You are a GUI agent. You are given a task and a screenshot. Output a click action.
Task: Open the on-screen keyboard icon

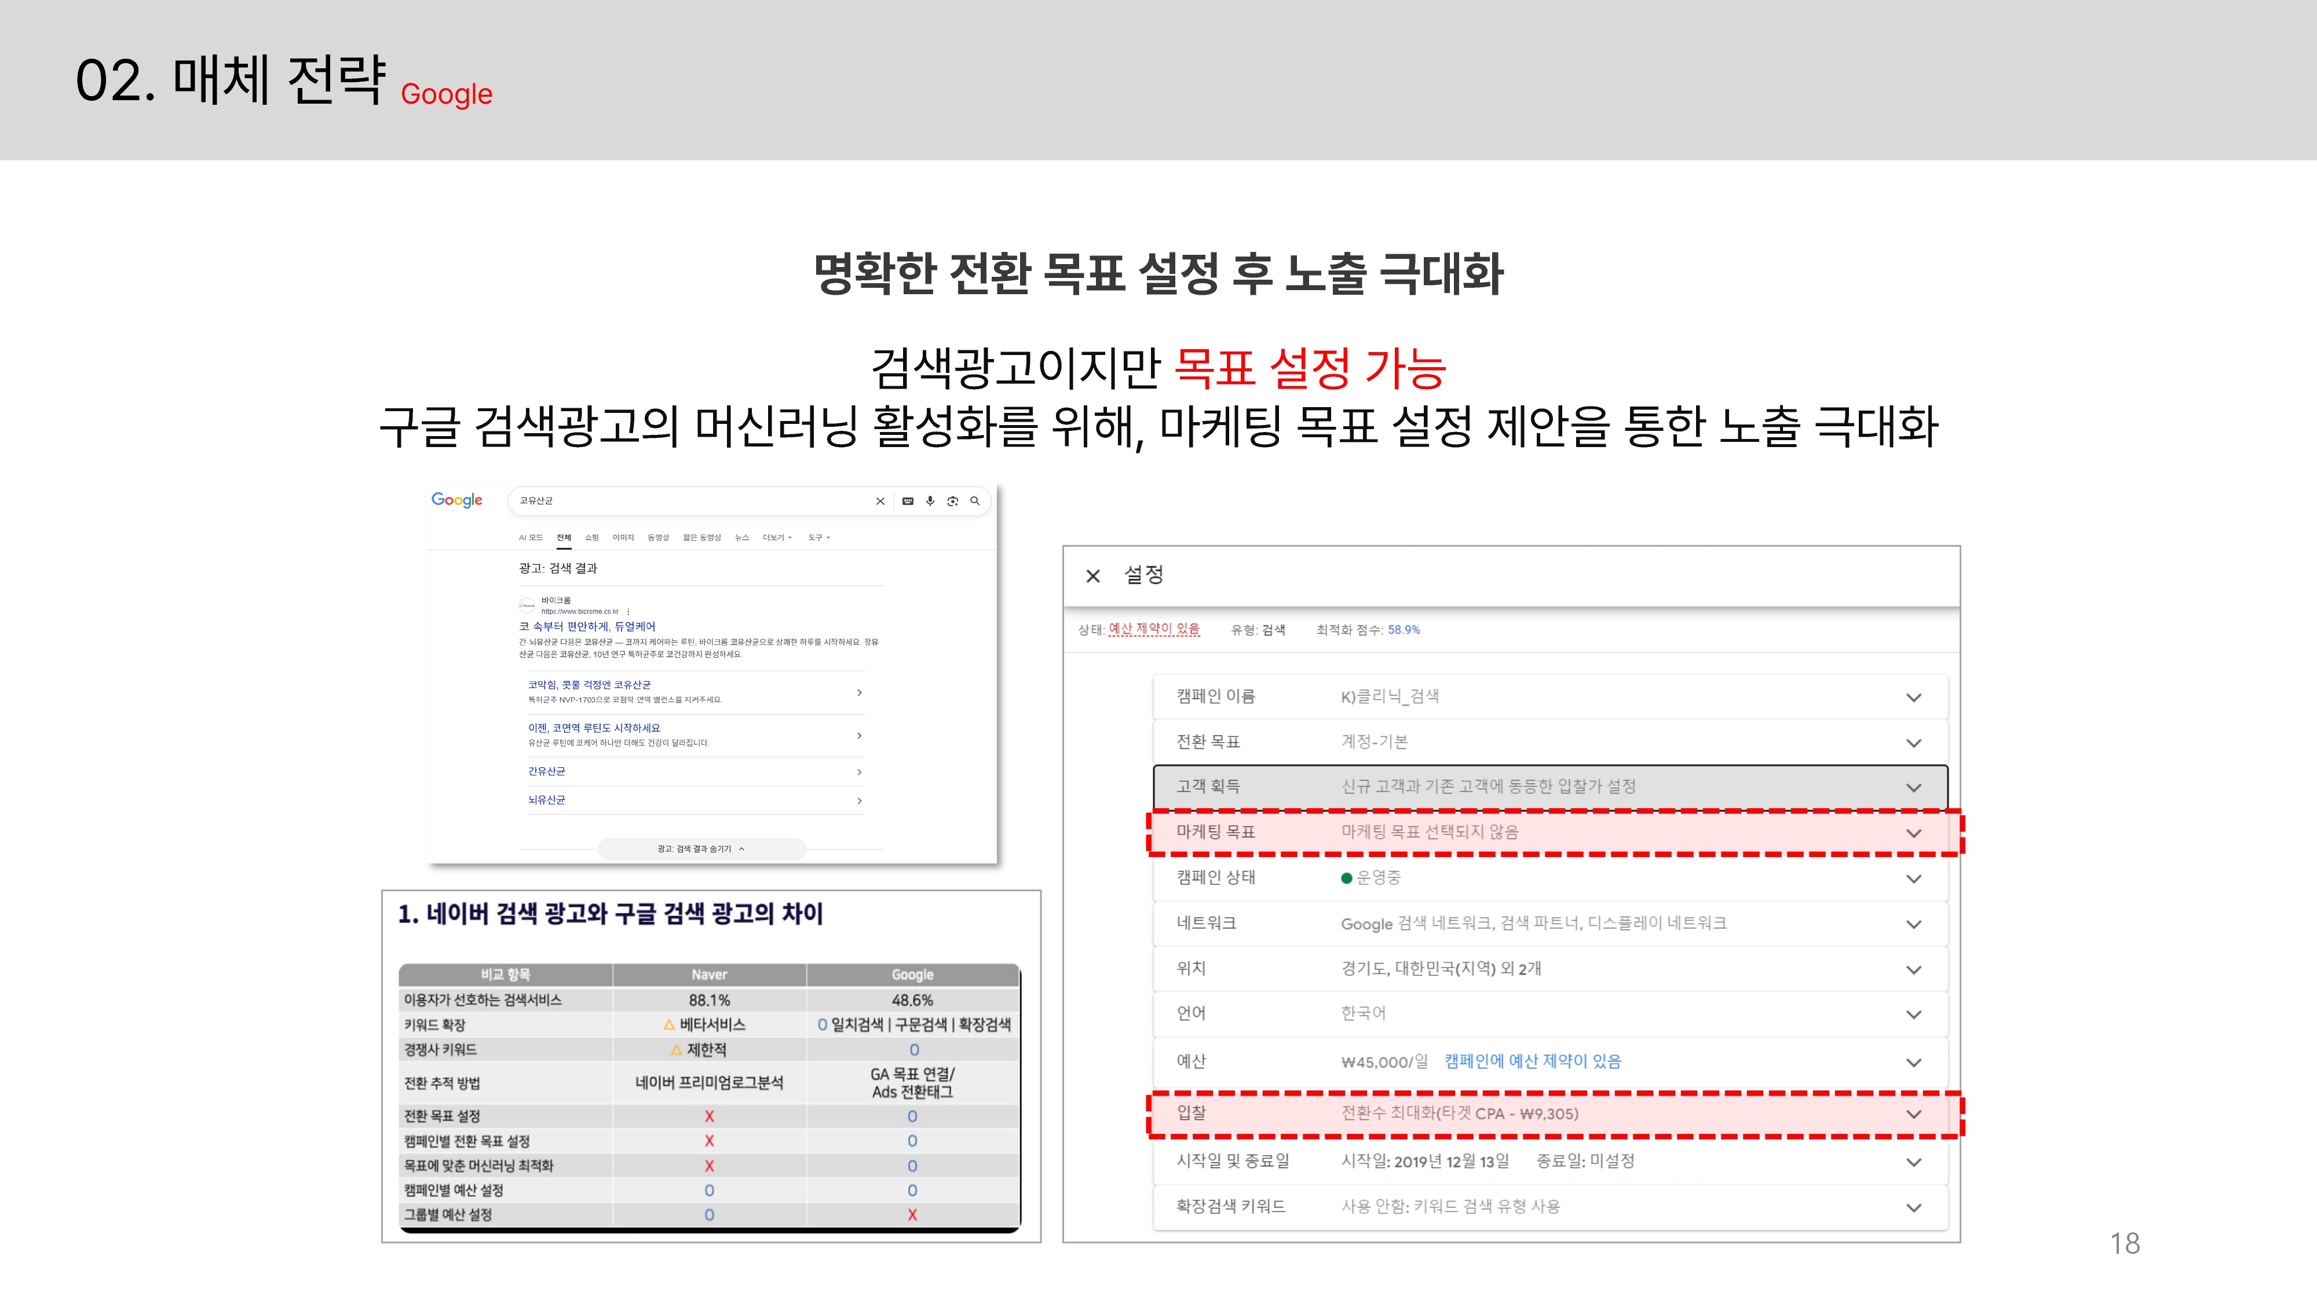tap(908, 502)
